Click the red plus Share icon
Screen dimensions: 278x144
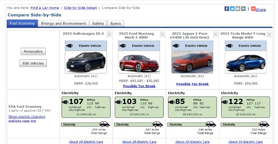point(253,9)
